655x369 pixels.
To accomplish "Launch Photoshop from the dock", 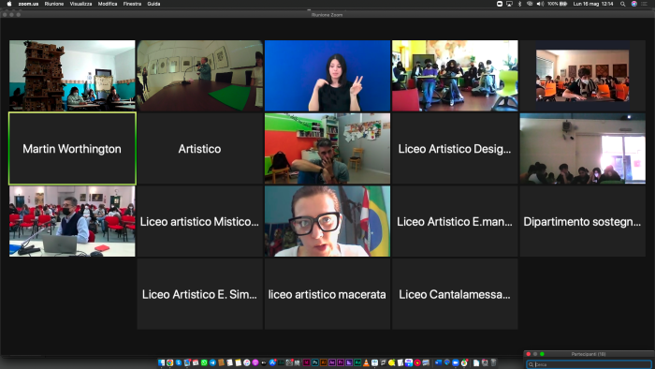I will point(315,362).
